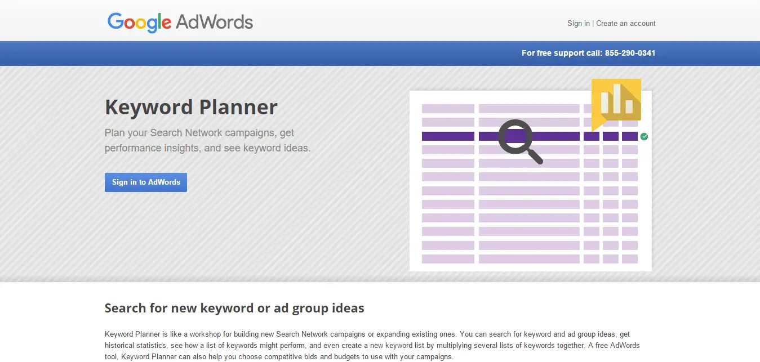Click the 'Search for new keyword or ad group ideas' heading

tap(234, 308)
